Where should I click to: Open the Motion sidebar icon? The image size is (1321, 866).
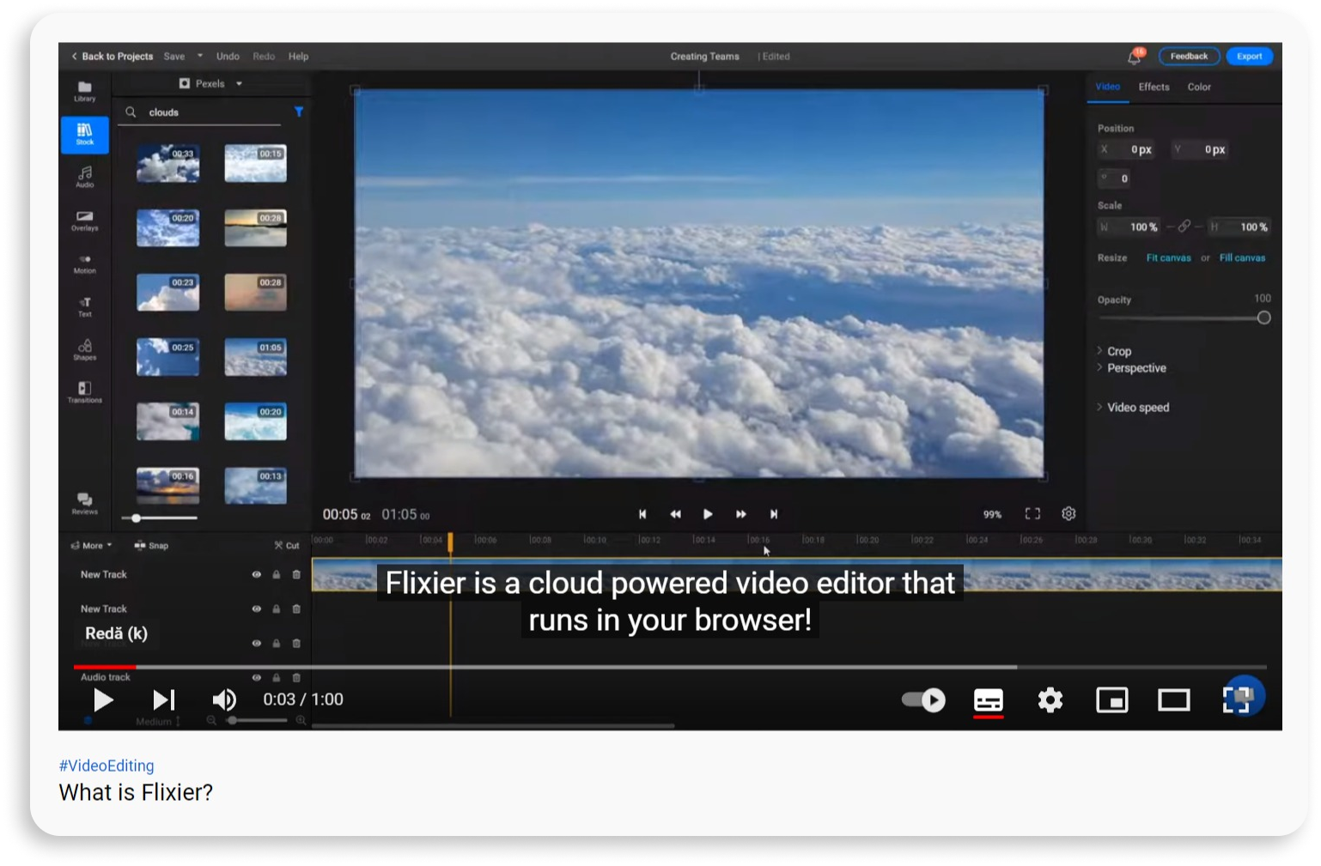pos(84,263)
